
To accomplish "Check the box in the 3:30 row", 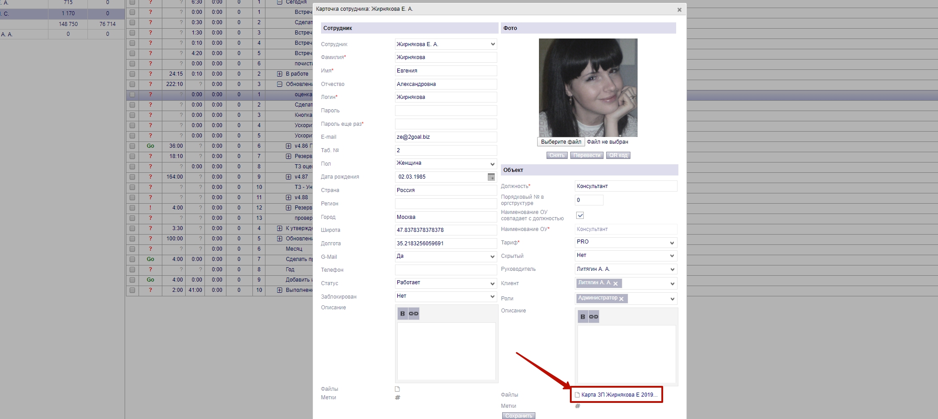I will [132, 228].
